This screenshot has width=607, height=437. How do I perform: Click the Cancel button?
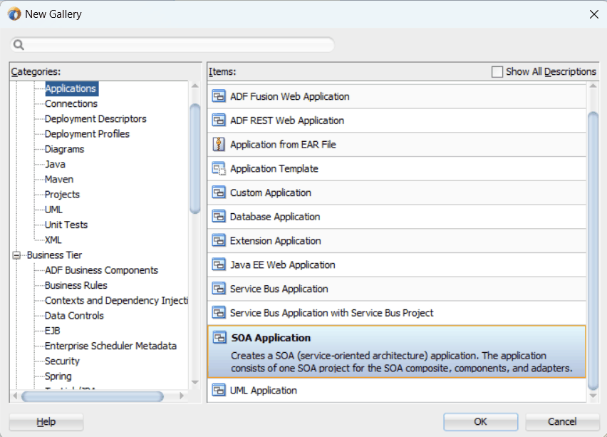tap(562, 421)
